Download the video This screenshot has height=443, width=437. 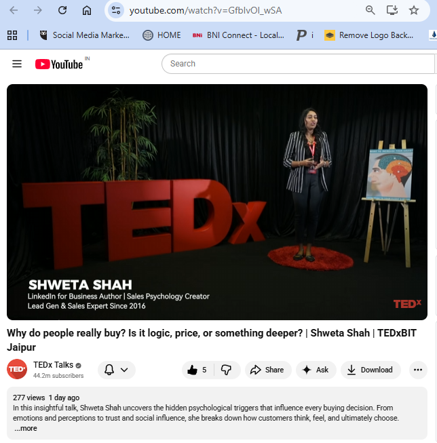click(370, 370)
